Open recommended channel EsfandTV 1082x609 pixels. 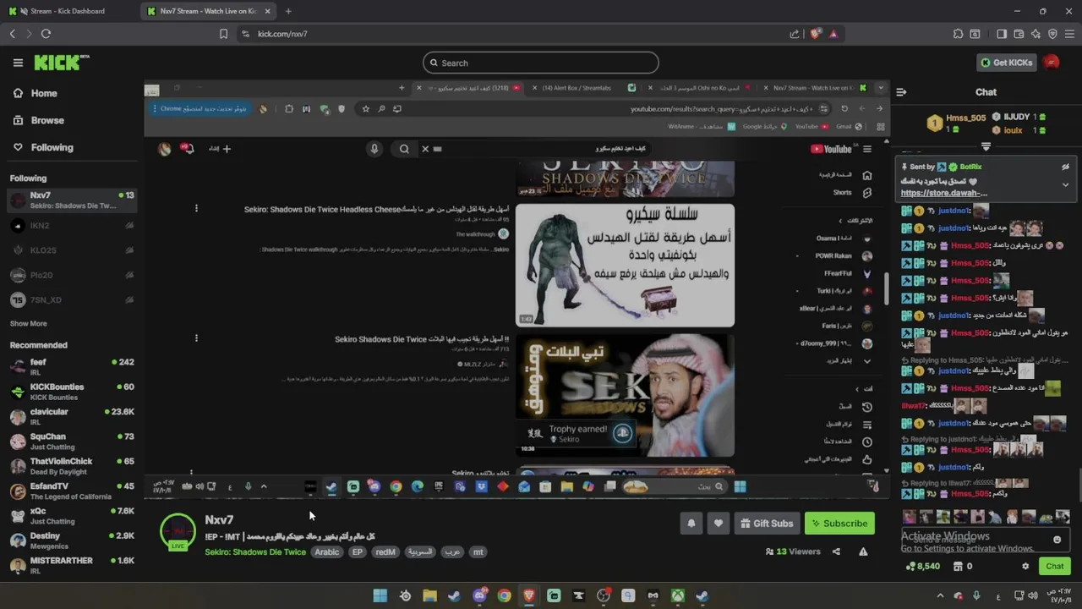[72, 491]
